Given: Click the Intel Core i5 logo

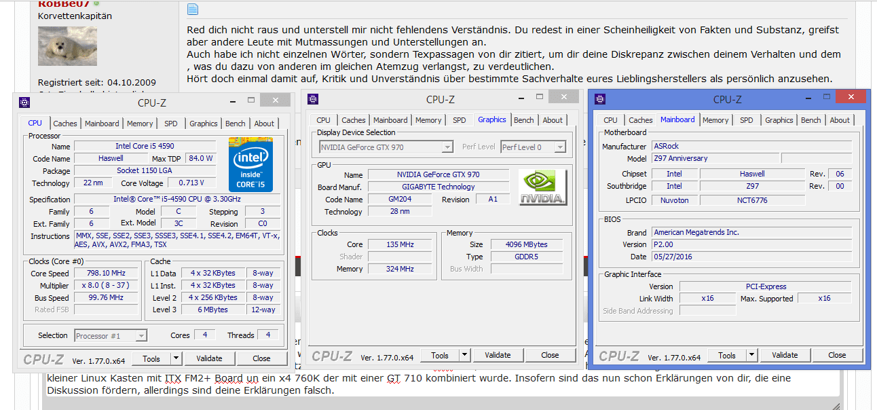Looking at the screenshot, I should (x=250, y=164).
